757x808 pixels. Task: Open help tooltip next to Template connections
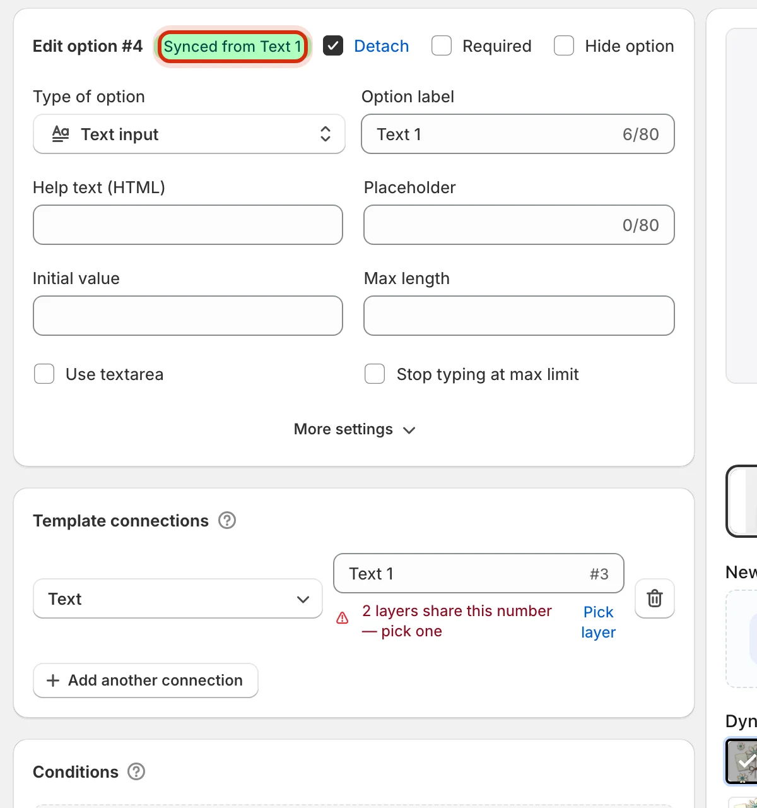click(227, 521)
